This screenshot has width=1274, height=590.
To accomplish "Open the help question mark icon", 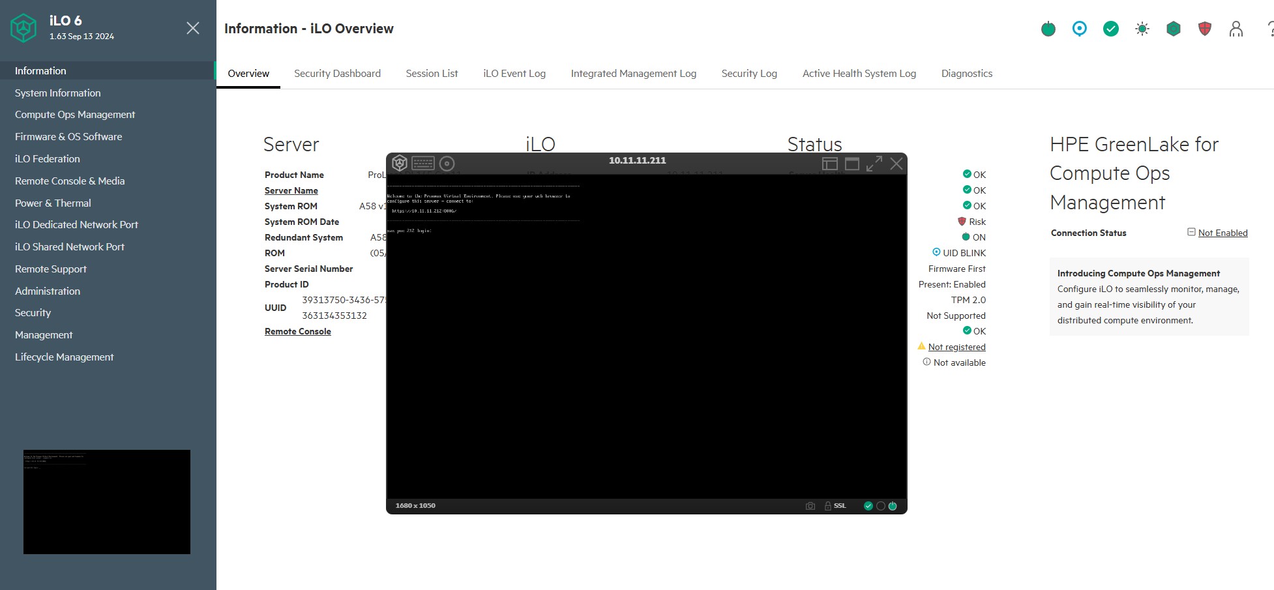I will [x=1269, y=29].
